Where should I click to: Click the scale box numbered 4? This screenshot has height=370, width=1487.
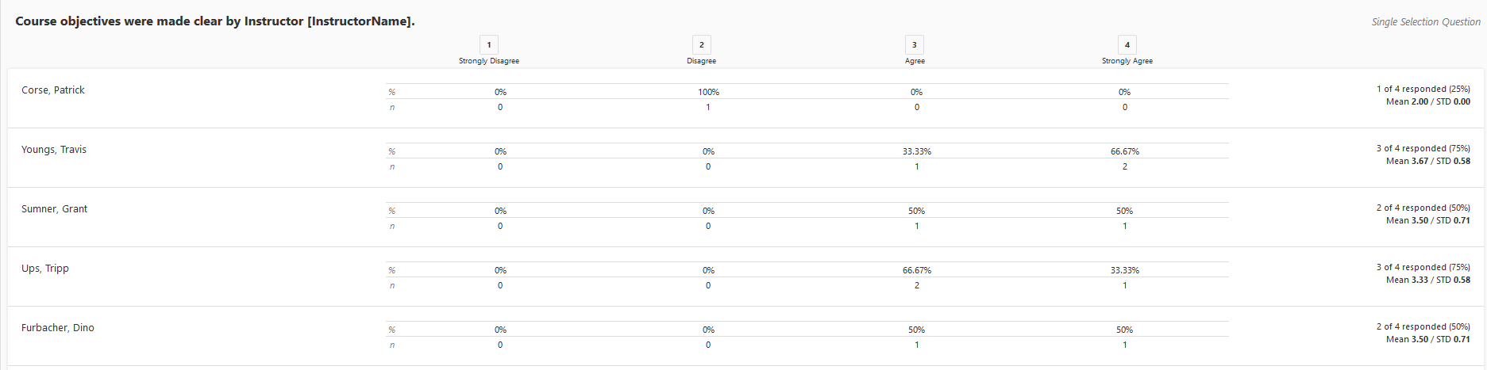[x=1127, y=44]
